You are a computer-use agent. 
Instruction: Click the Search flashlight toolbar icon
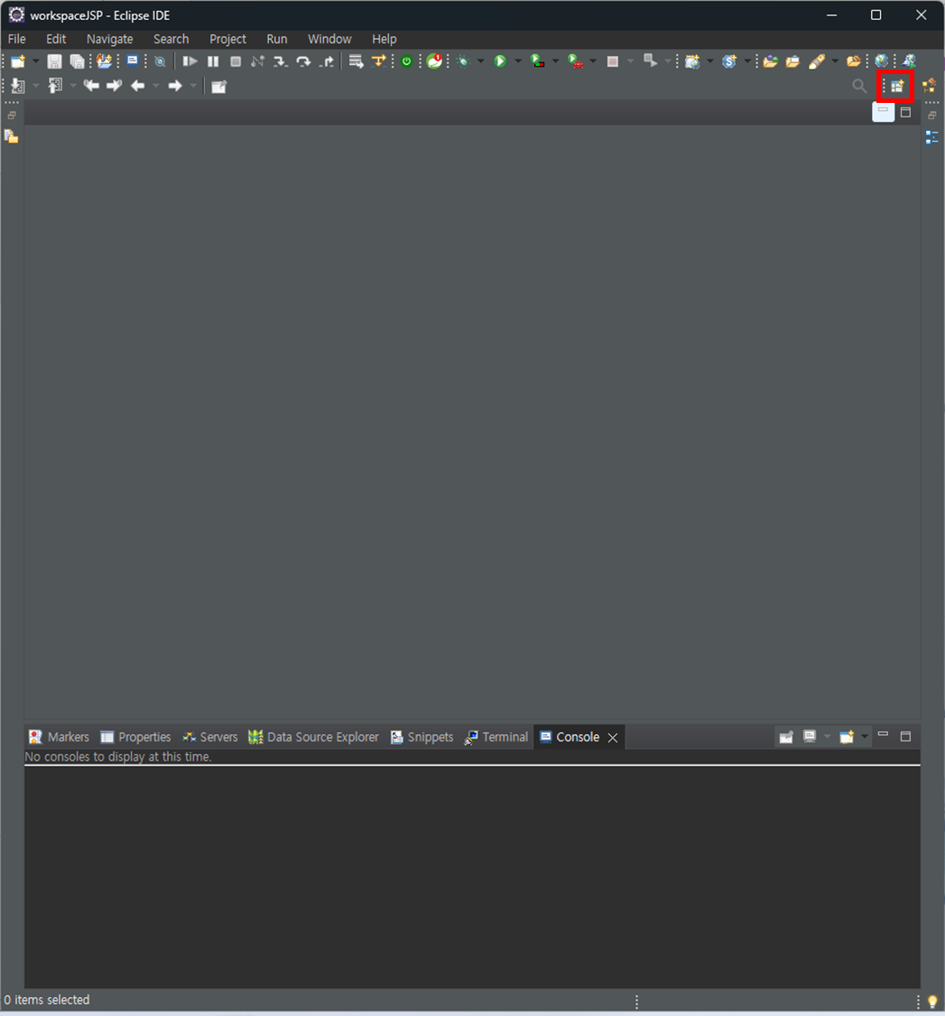click(817, 61)
